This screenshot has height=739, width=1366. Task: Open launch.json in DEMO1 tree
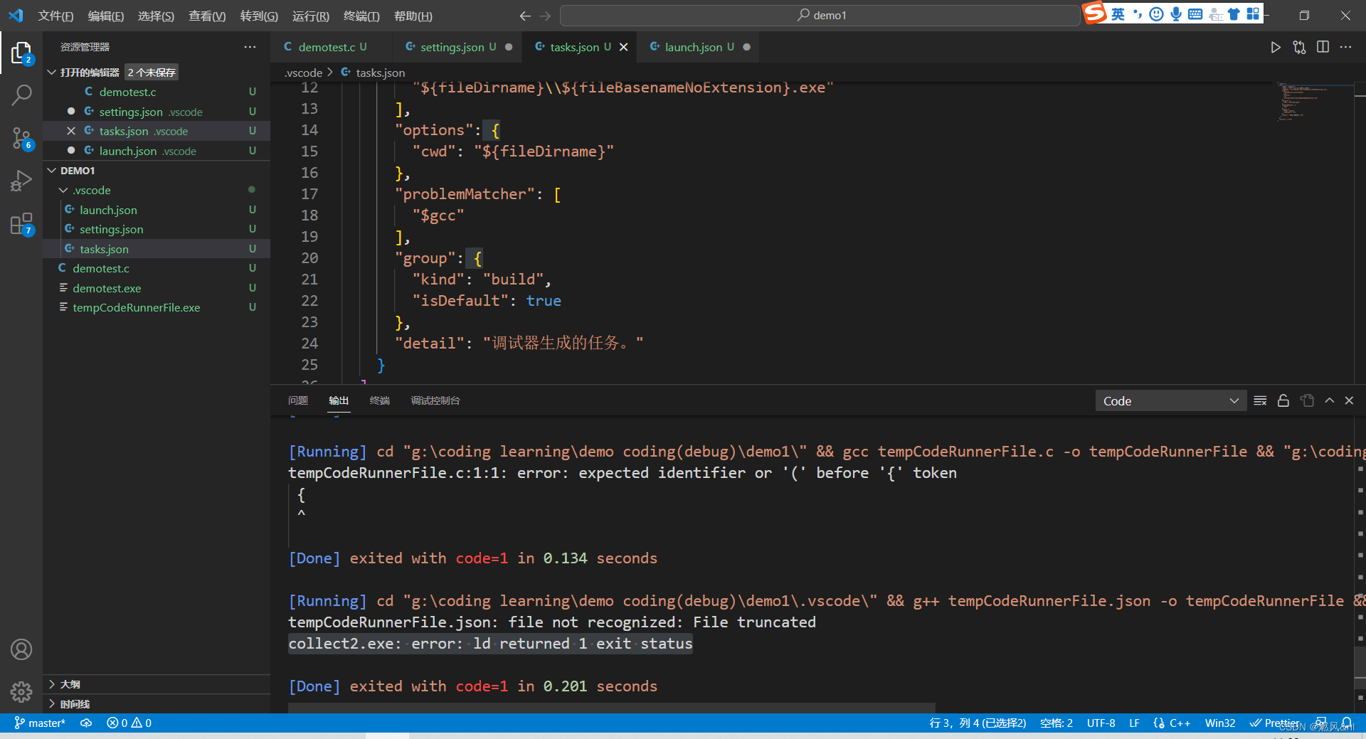(157, 210)
